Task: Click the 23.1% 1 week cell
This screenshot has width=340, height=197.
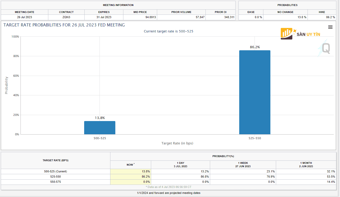Action: pos(243,171)
